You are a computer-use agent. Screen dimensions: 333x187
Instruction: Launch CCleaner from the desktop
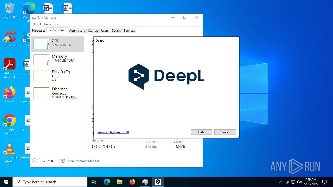point(9,38)
